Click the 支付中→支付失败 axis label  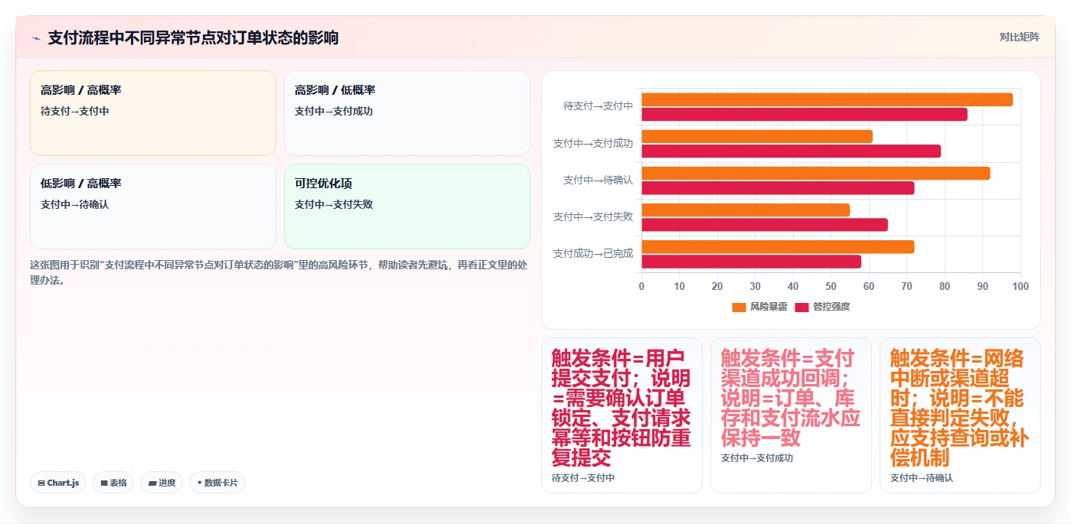(x=593, y=216)
